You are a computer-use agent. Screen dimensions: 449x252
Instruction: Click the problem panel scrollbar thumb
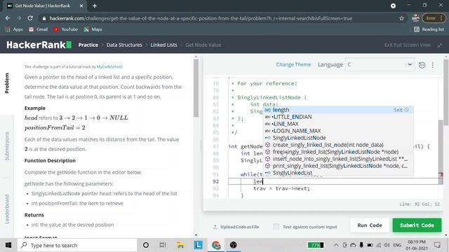coord(196,88)
